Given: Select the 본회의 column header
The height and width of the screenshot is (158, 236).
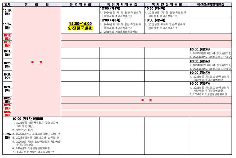Looking at the screenshot, I should tap(36, 5).
